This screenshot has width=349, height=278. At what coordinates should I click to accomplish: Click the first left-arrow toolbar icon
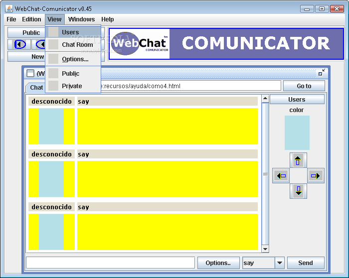tap(19, 44)
